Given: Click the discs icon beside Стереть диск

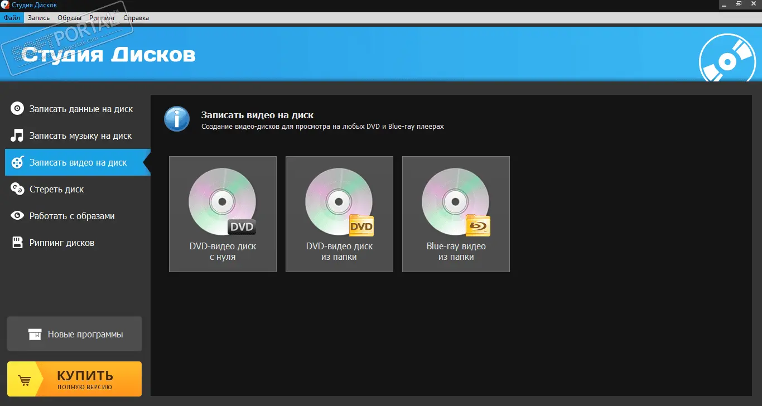Looking at the screenshot, I should (17, 189).
